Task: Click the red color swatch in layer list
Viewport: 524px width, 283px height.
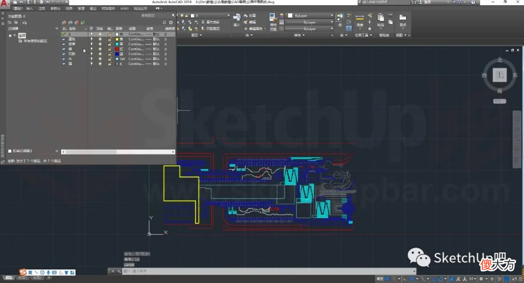Action: click(x=117, y=49)
